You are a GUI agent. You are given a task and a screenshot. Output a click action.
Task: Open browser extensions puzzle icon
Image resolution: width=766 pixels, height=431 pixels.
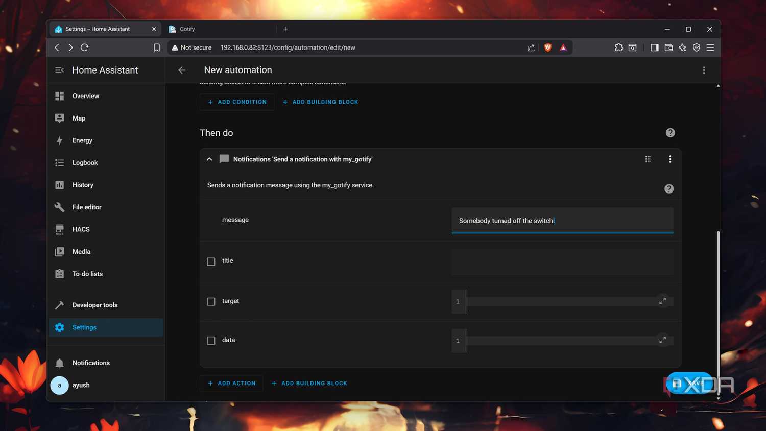click(618, 47)
